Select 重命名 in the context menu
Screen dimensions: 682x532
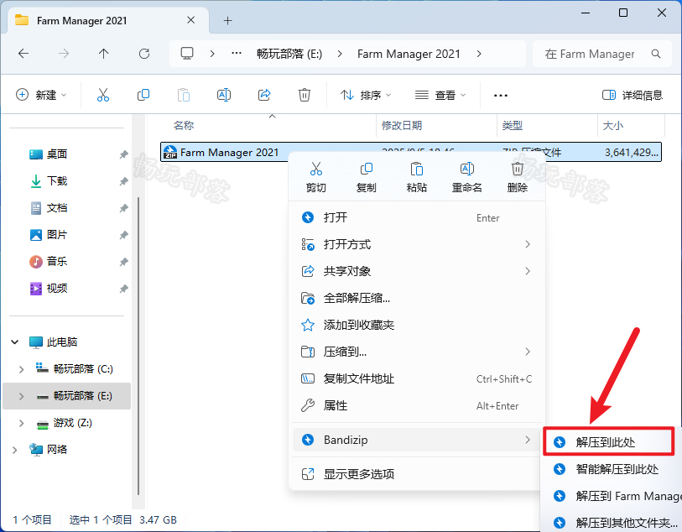coord(466,177)
